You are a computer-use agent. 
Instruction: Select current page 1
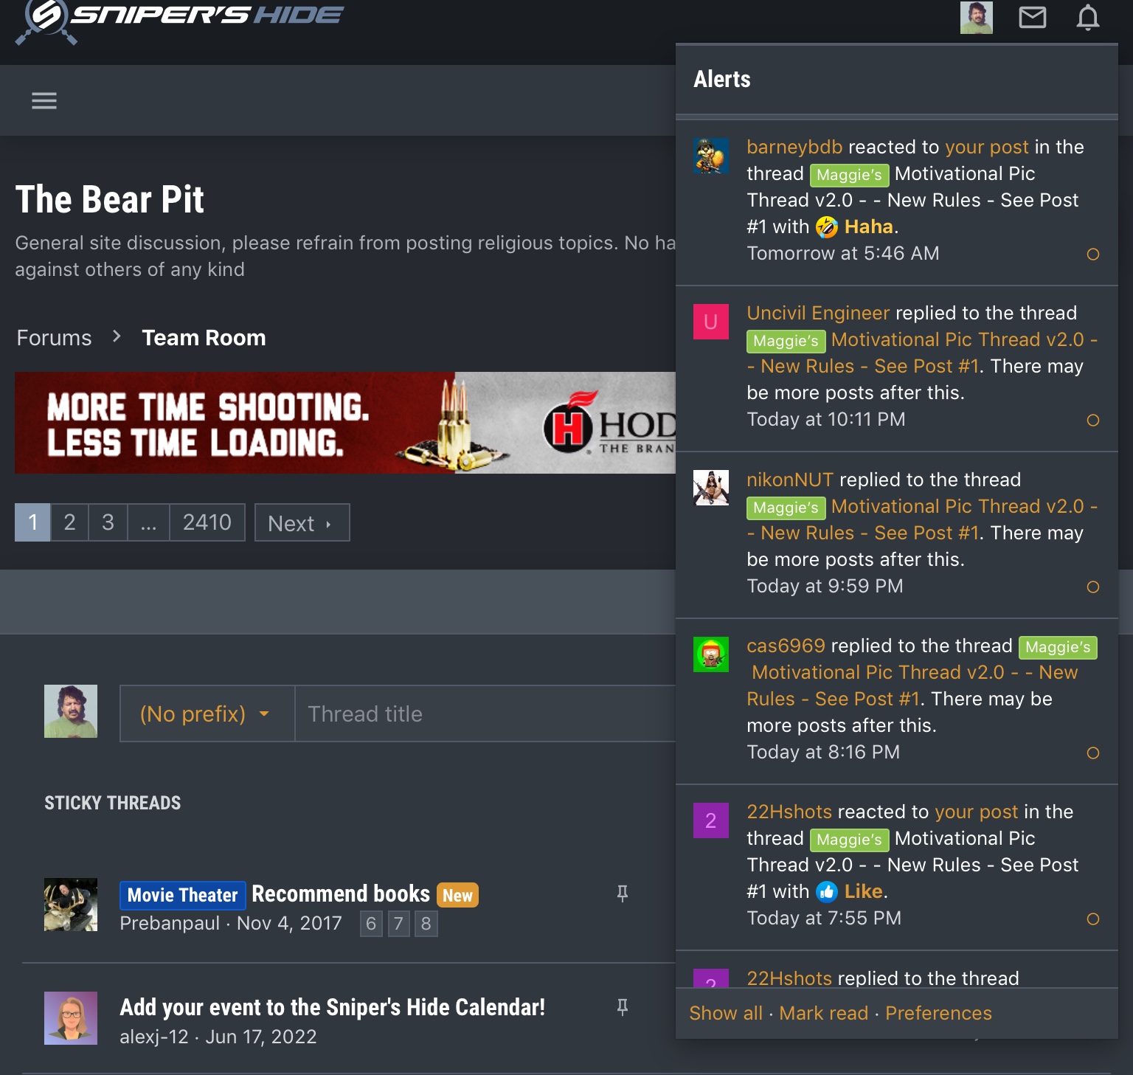point(32,522)
